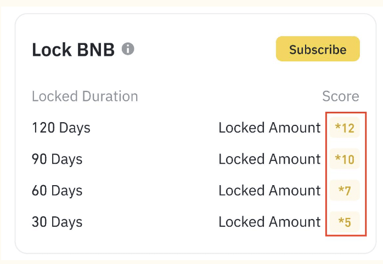Click Locked Amount in 90 Days row

click(x=269, y=159)
